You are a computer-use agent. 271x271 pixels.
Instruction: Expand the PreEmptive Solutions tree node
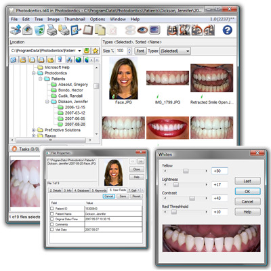pyautogui.click(x=34, y=130)
